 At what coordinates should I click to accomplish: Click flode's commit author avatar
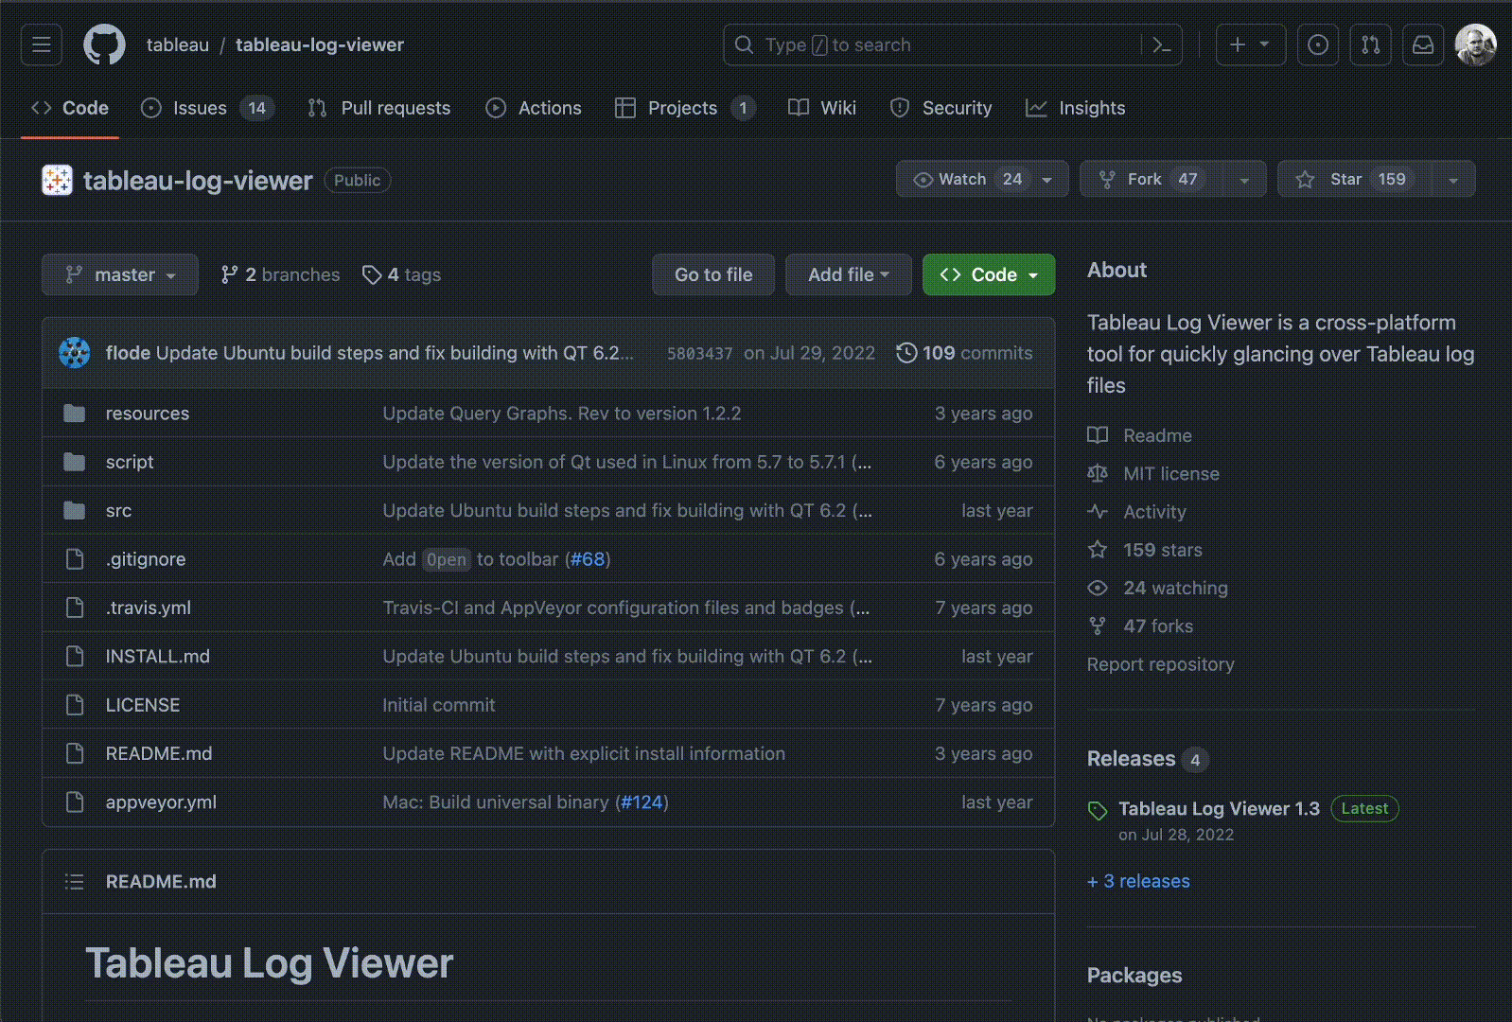coord(75,353)
